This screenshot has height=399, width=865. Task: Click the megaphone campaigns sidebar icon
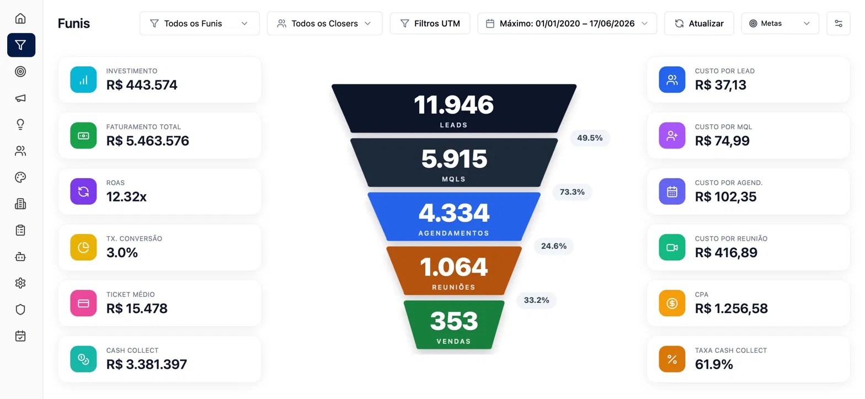pyautogui.click(x=20, y=98)
